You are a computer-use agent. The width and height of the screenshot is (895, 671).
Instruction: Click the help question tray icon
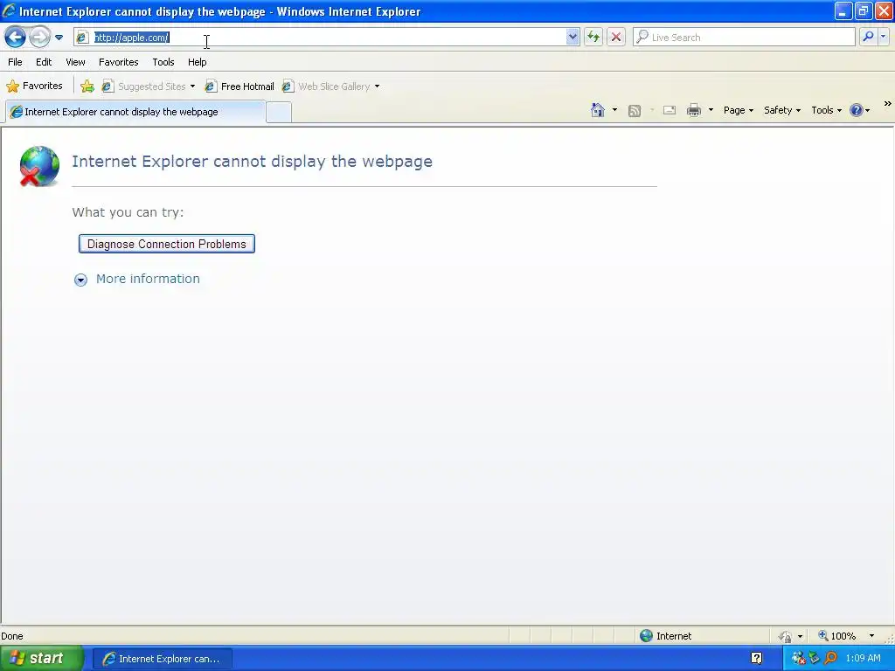[x=756, y=659]
